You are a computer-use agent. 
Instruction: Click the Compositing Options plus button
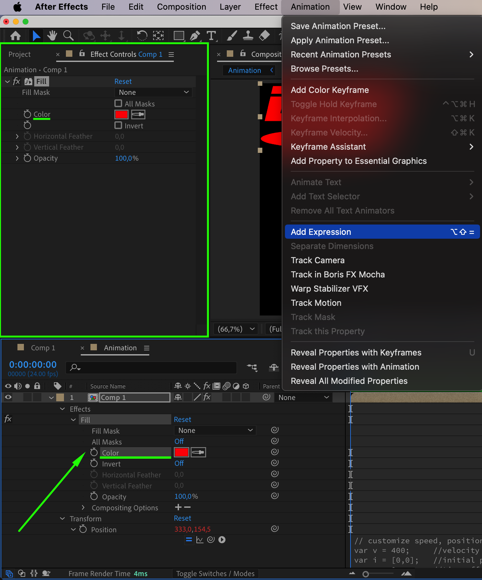pyautogui.click(x=178, y=507)
